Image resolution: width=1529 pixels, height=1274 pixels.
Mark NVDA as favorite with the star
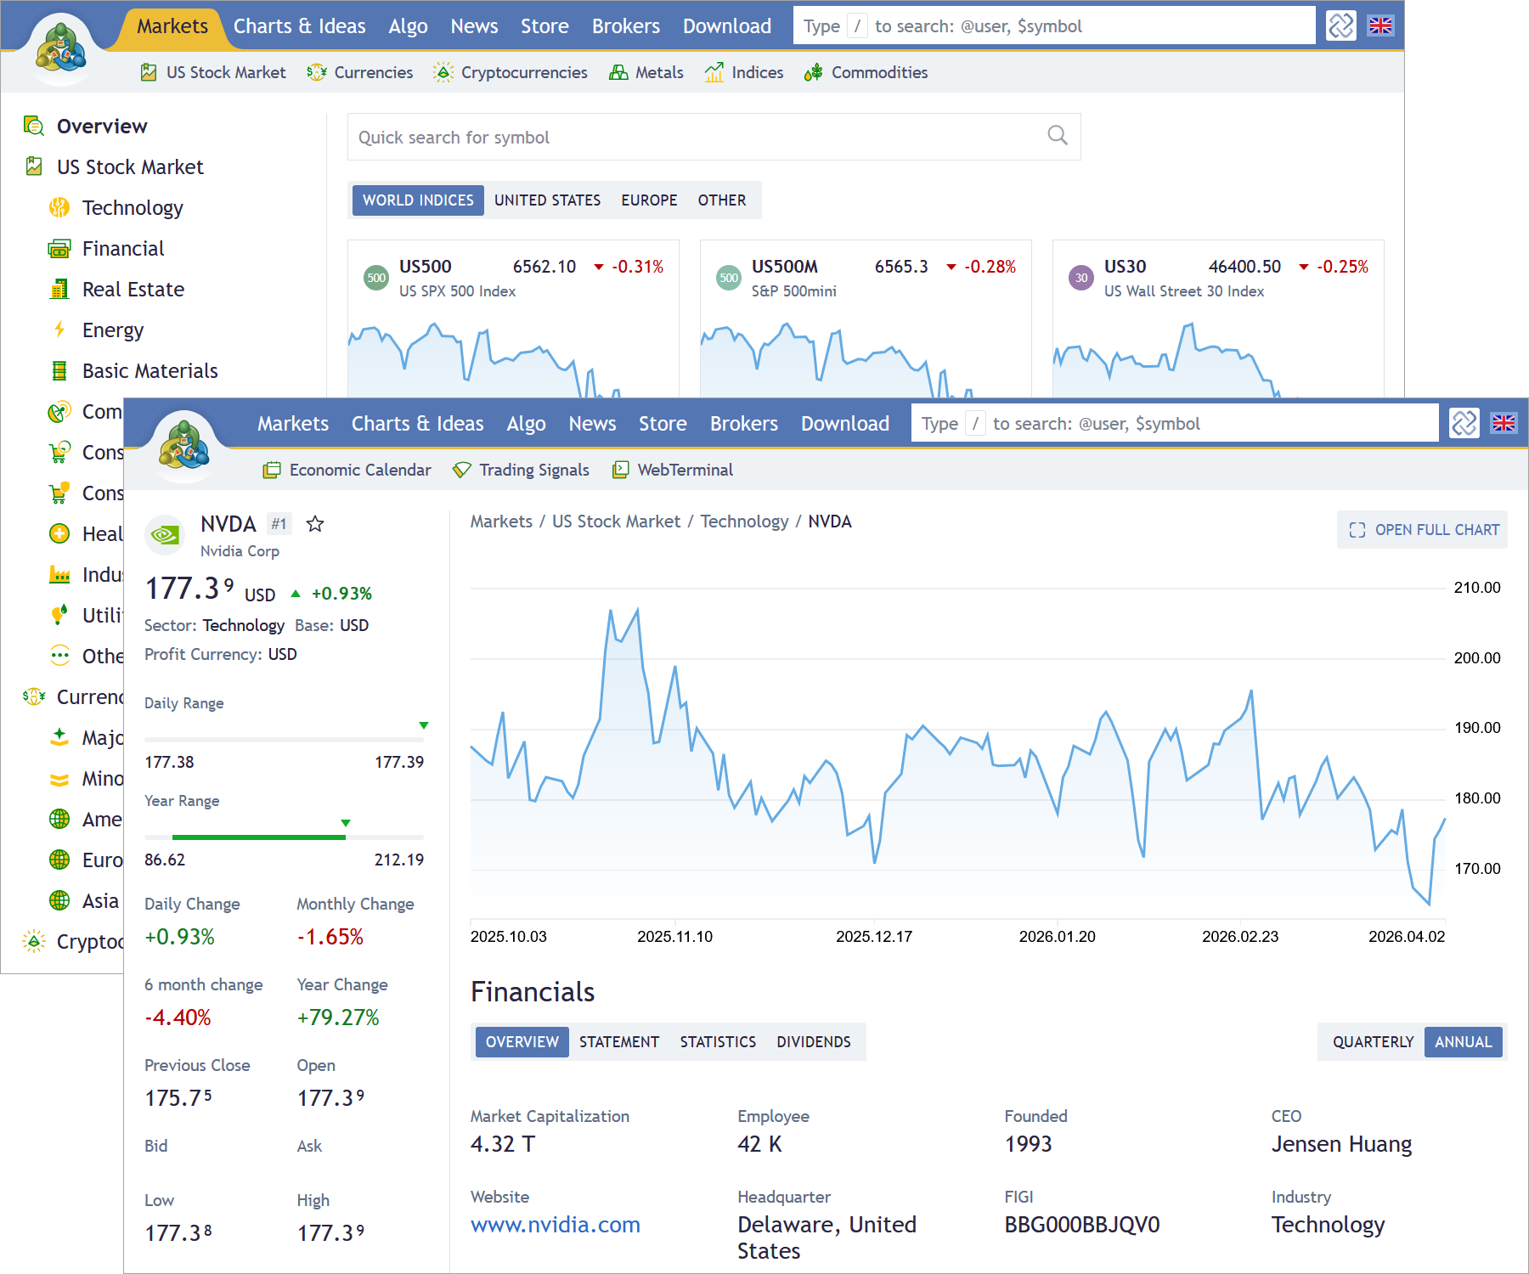click(x=315, y=524)
